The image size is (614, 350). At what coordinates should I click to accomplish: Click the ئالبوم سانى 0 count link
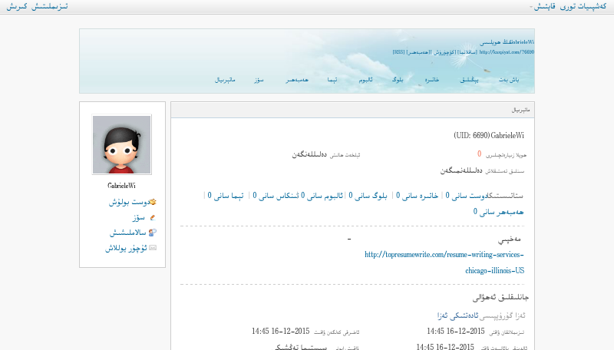point(322,196)
